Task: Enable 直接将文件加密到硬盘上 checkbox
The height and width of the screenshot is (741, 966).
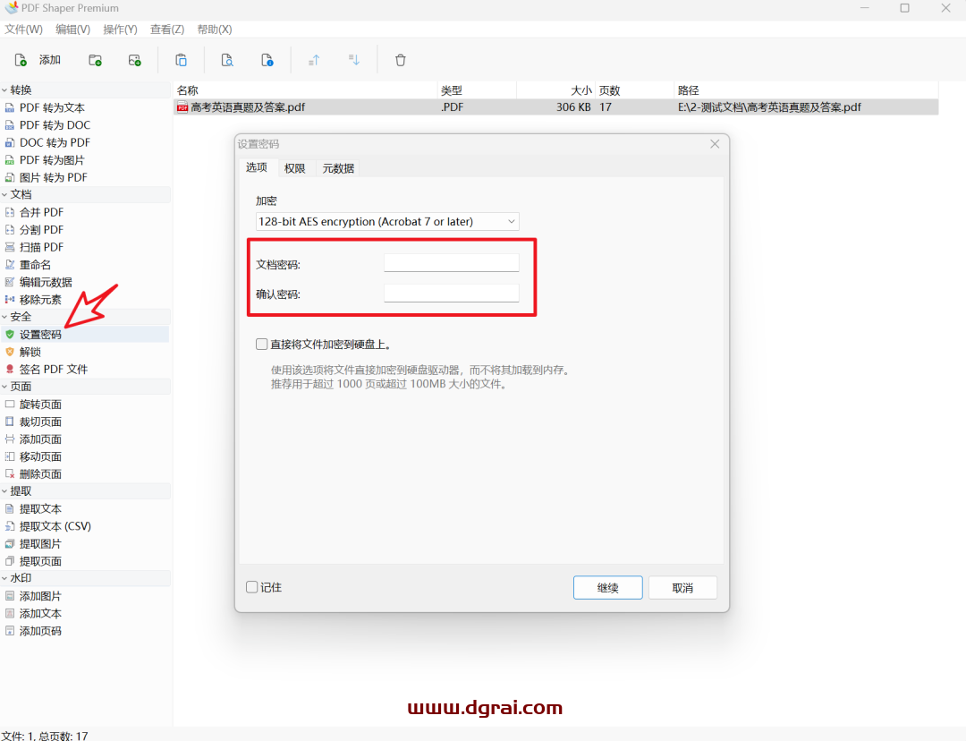Action: [262, 344]
